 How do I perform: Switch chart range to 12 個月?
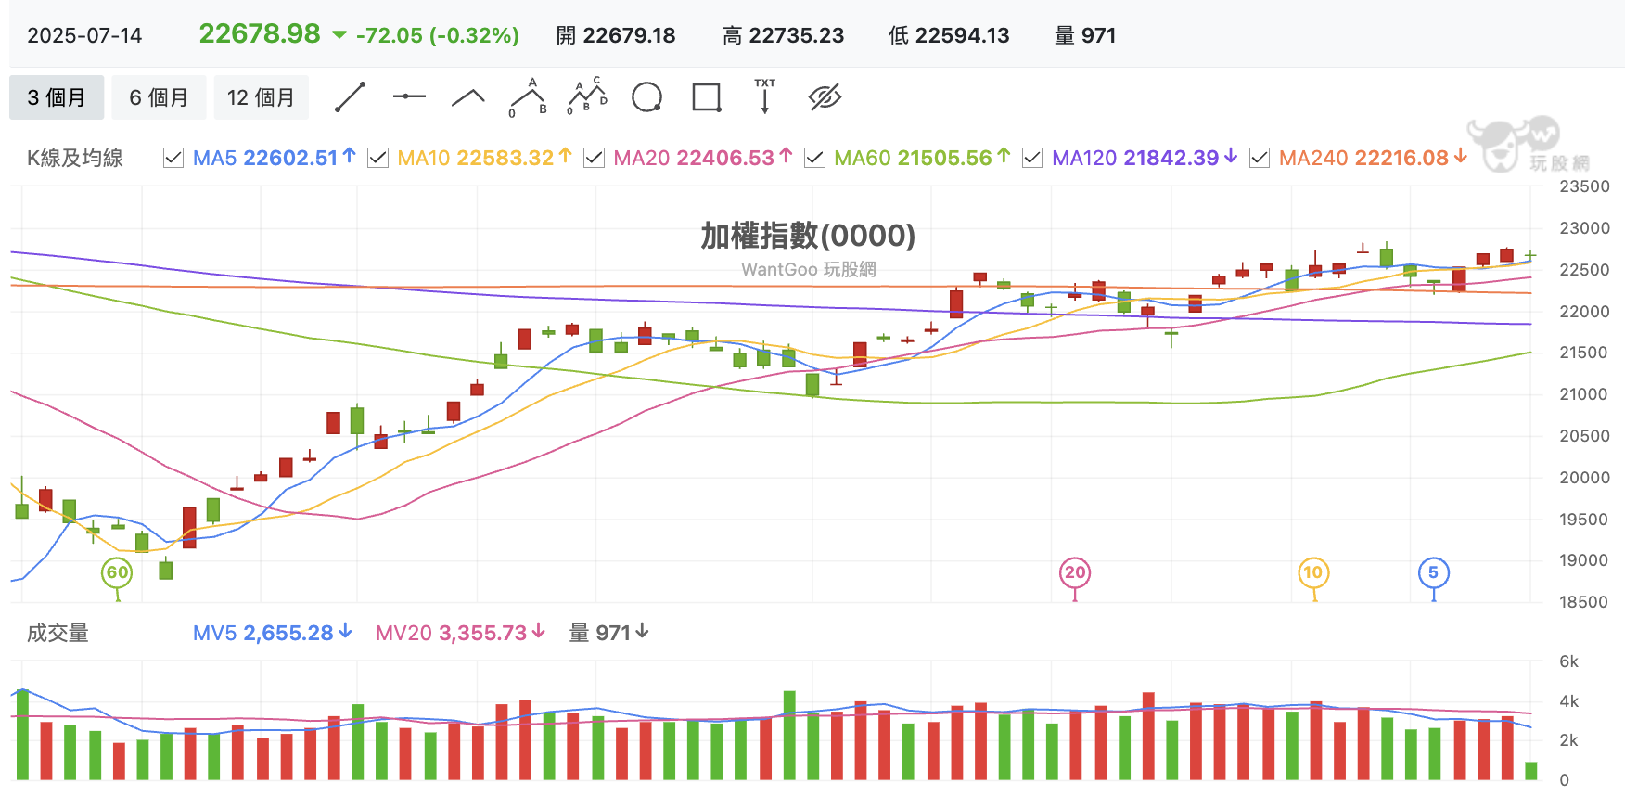(261, 97)
